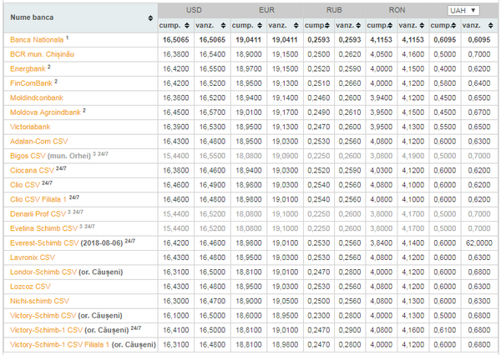Image resolution: width=501 pixels, height=355 pixels.
Task: Select Bigos CSV RON cump. 3,0800
Action: click(382, 156)
